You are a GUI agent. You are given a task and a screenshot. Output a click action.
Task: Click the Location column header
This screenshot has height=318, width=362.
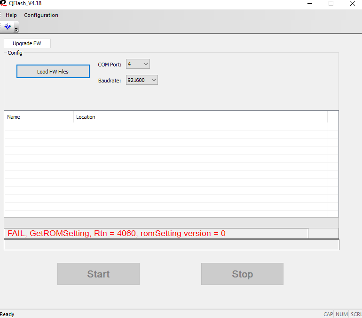pyautogui.click(x=200, y=117)
